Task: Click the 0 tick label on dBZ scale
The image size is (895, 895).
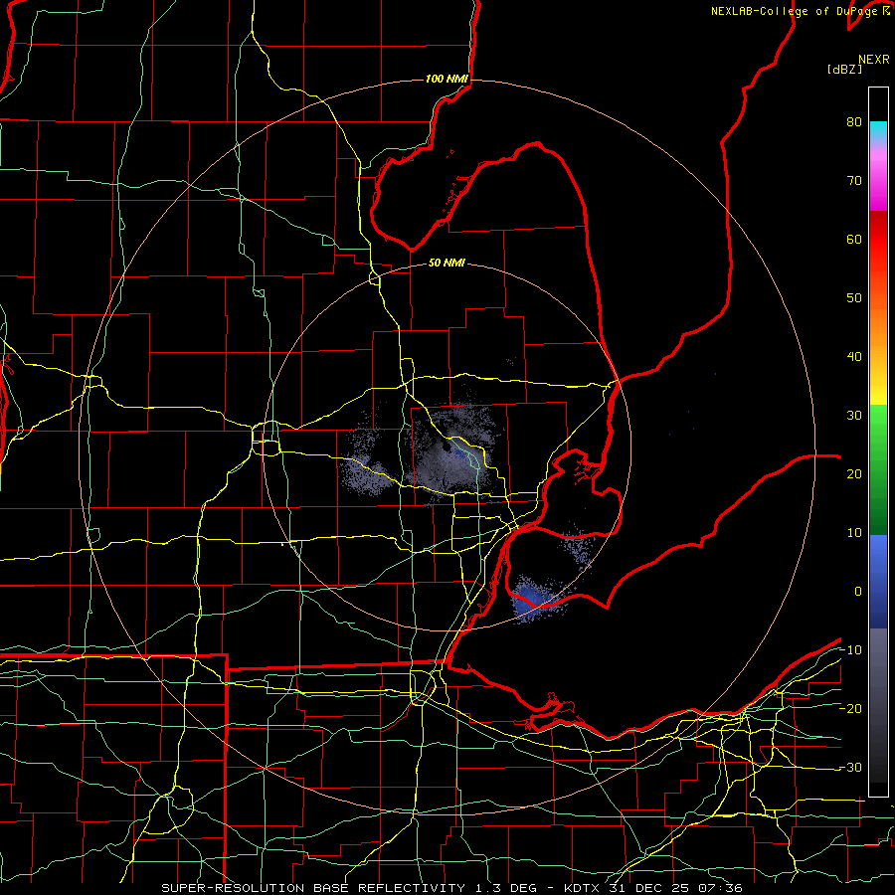Action: 858,592
